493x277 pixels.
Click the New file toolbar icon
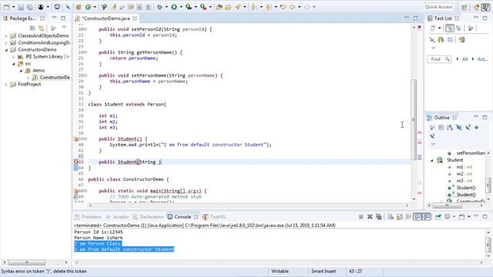(6, 7)
